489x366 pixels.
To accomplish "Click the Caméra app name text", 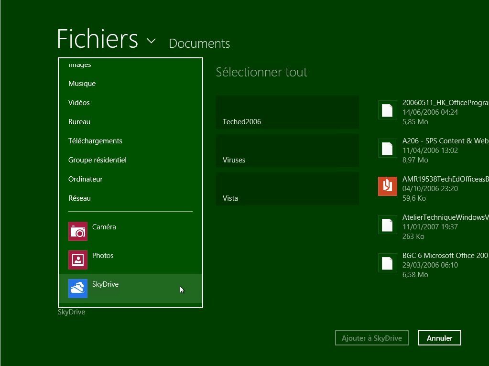I will coord(104,227).
